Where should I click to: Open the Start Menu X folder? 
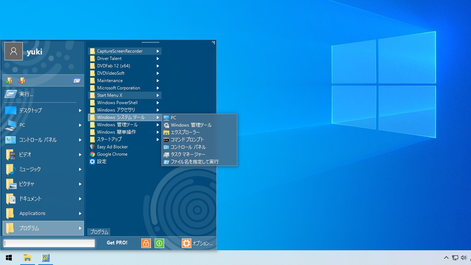click(x=125, y=95)
